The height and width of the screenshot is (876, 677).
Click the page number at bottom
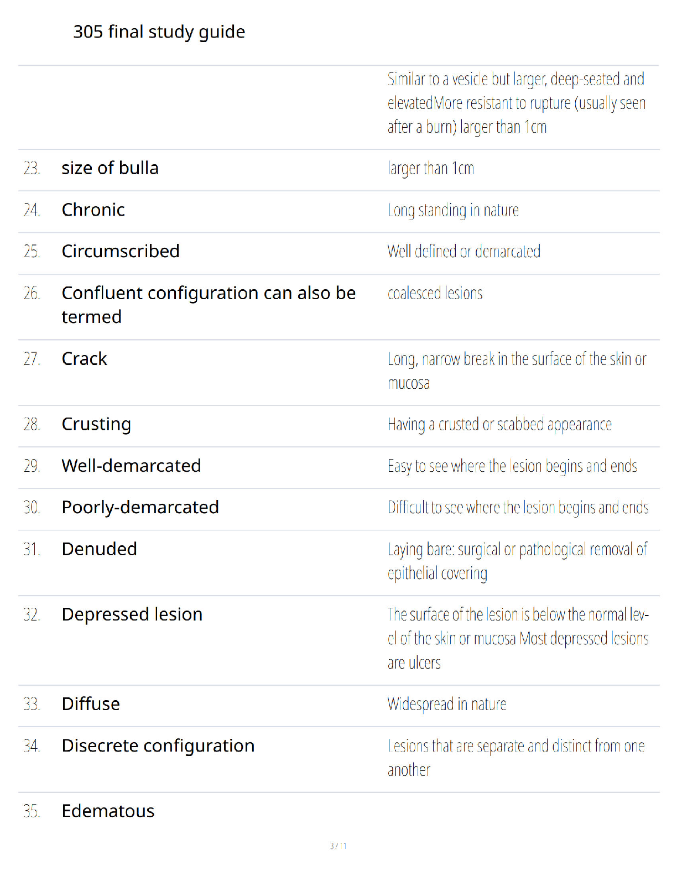tap(338, 846)
